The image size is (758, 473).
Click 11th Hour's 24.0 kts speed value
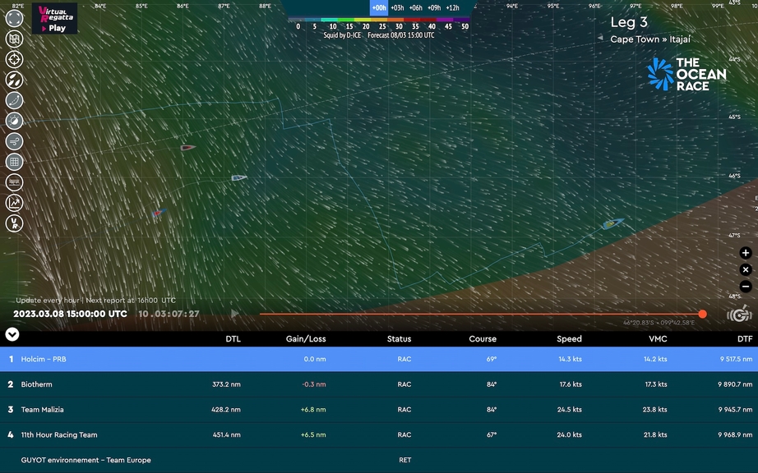569,434
